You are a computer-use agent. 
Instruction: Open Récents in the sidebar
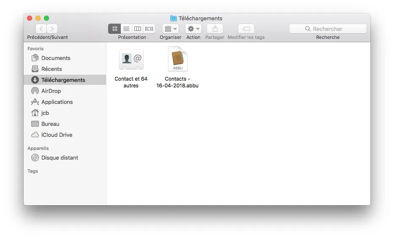click(x=65, y=69)
